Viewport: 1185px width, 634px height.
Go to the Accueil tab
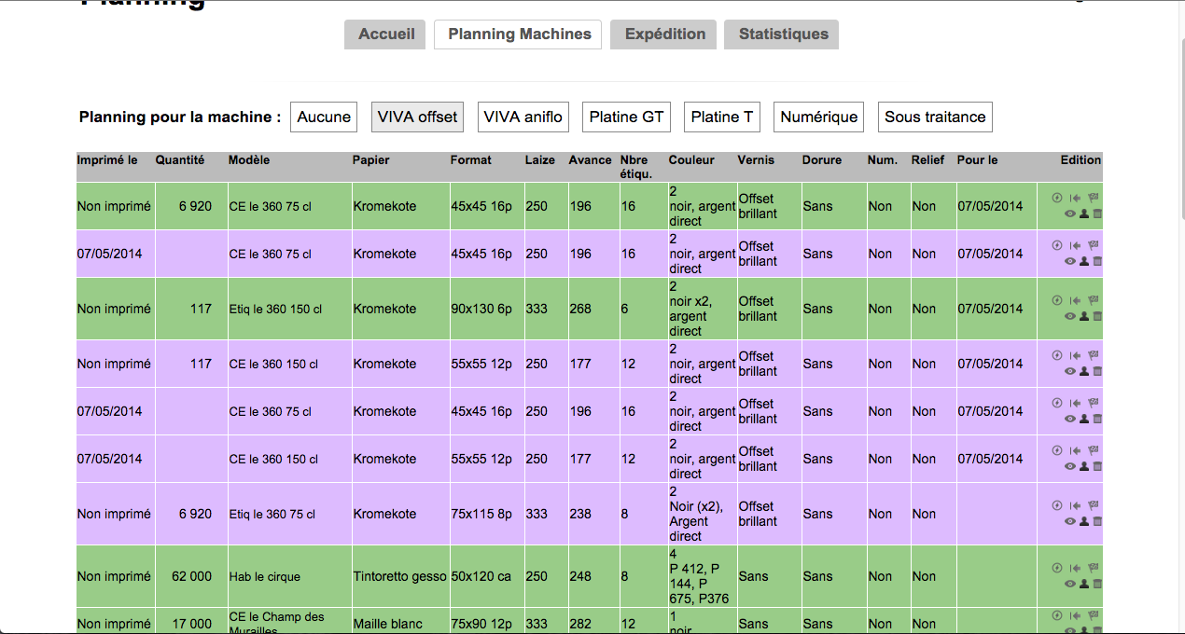[x=385, y=34]
